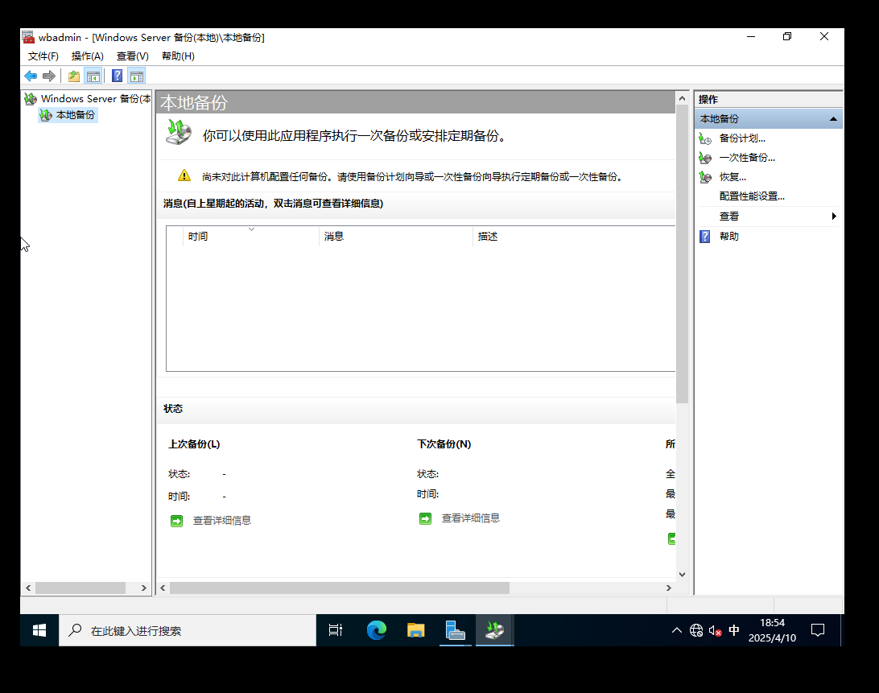Click the 消息 column header
879x693 pixels.
(x=396, y=237)
